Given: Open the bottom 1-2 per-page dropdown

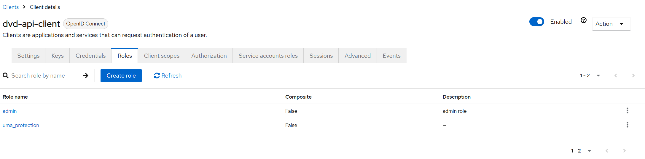Looking at the screenshot, I should coord(581,151).
